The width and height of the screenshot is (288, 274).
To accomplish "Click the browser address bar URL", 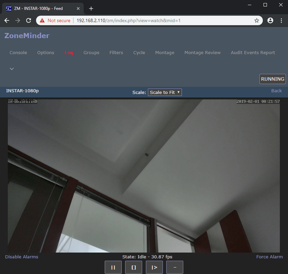I will pyautogui.click(x=128, y=21).
